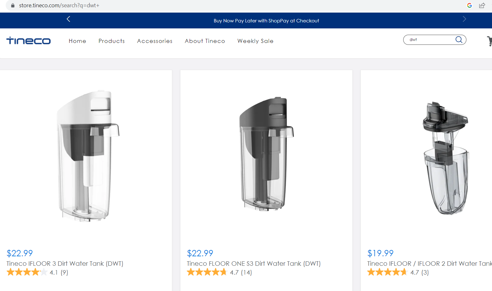Image resolution: width=492 pixels, height=291 pixels.
Task: Select the dark gray FLOOR ONE S3 tank image
Action: pyautogui.click(x=266, y=154)
